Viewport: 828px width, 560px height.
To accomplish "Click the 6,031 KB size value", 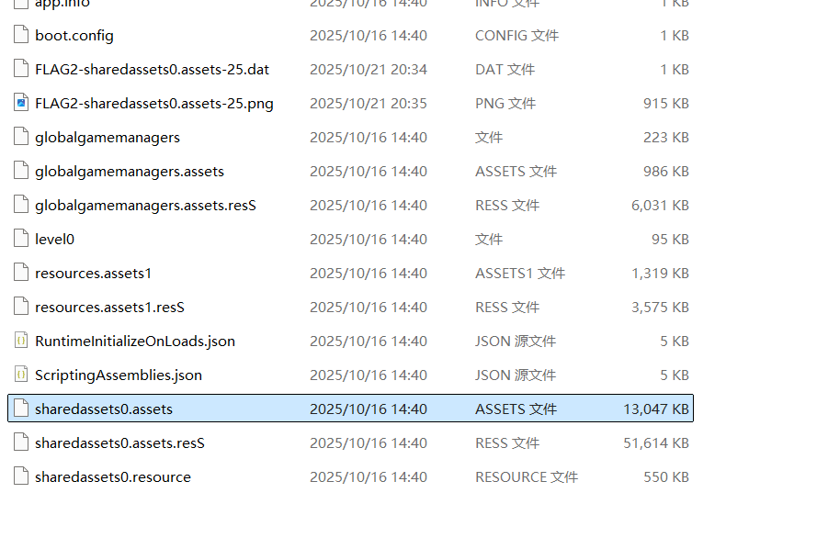I will tap(660, 205).
